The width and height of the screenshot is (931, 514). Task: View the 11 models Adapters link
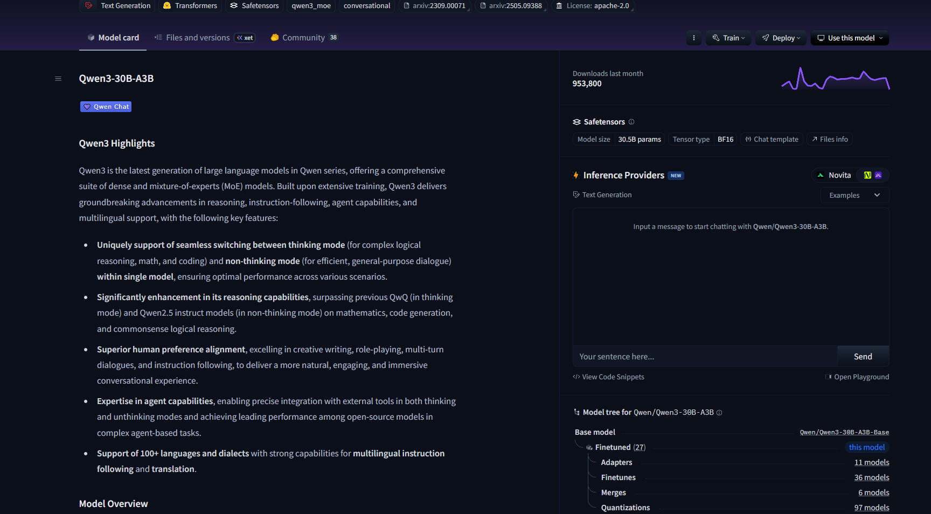coord(872,462)
